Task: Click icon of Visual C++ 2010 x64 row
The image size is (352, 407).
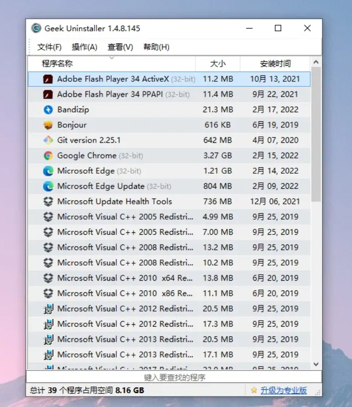Action: point(48,278)
